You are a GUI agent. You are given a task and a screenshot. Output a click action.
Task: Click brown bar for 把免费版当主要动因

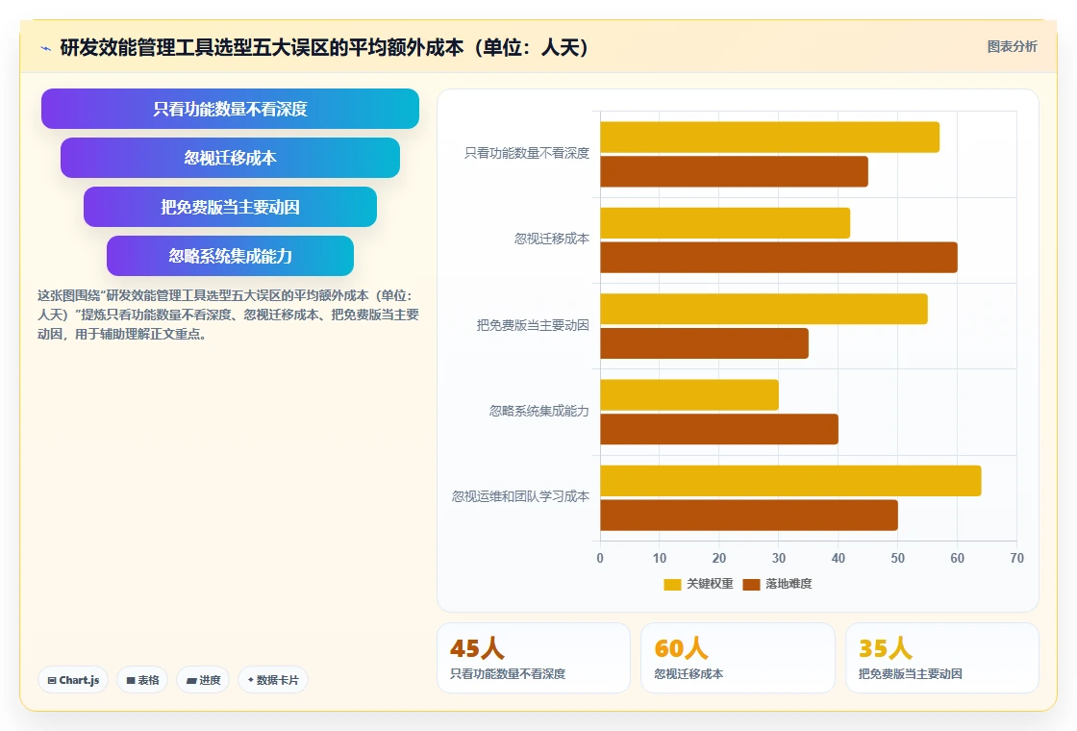pos(704,343)
